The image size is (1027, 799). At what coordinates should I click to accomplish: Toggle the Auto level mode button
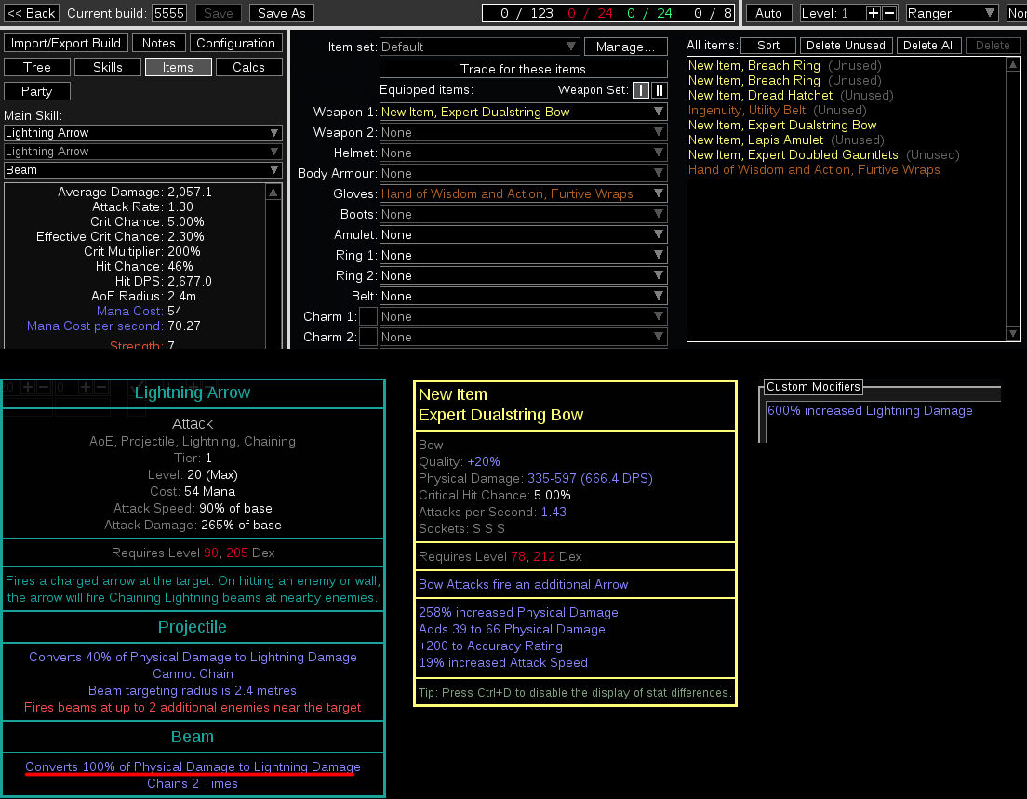768,13
